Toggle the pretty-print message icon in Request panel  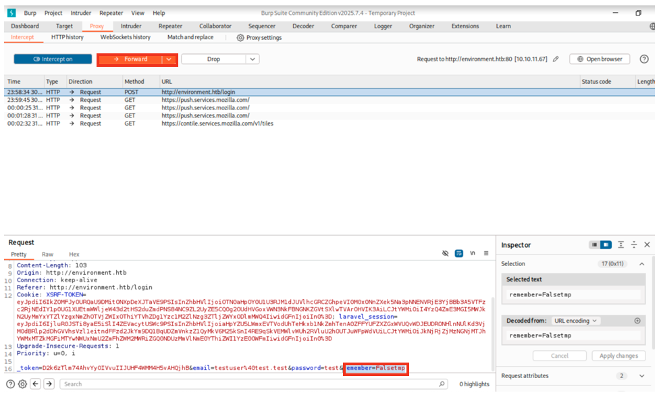coord(458,253)
